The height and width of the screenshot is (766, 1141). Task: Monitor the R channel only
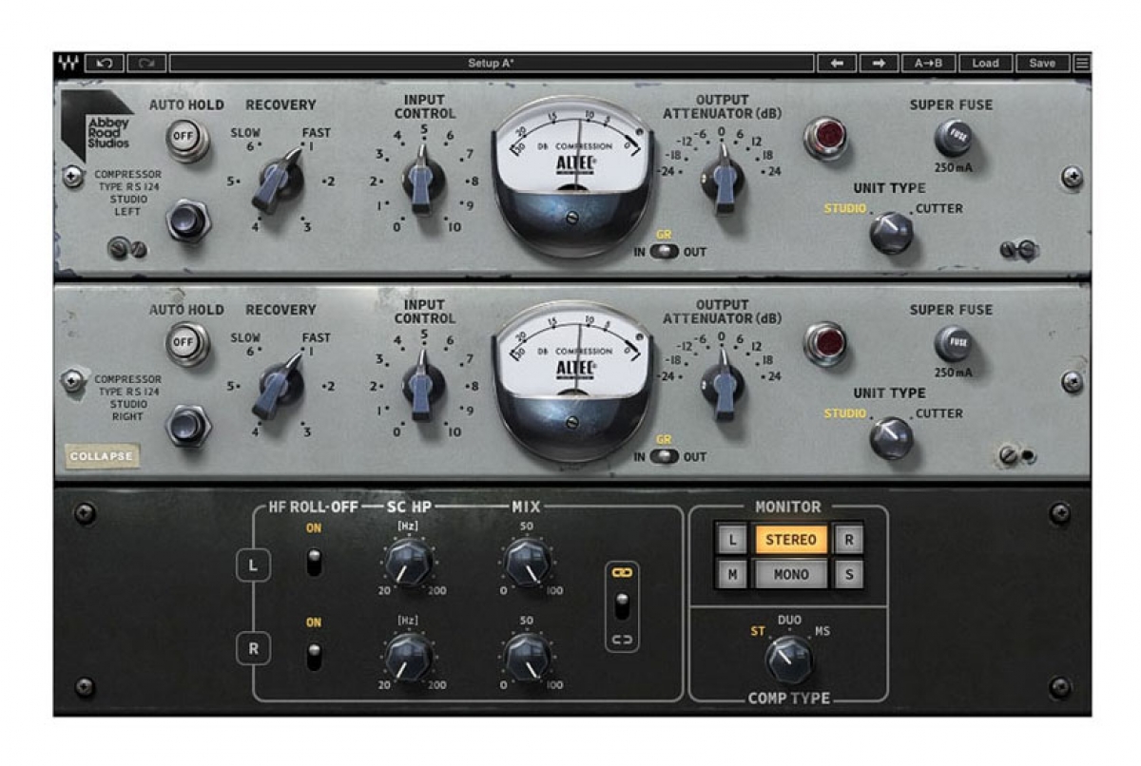[x=848, y=540]
